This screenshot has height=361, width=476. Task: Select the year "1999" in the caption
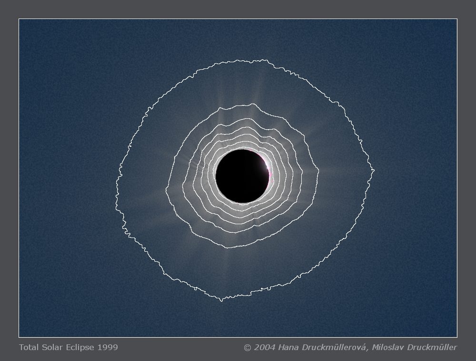click(x=108, y=347)
